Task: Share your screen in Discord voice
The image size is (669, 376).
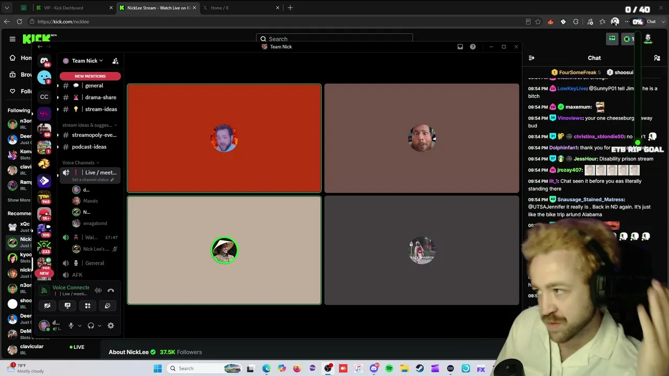Action: click(67, 305)
